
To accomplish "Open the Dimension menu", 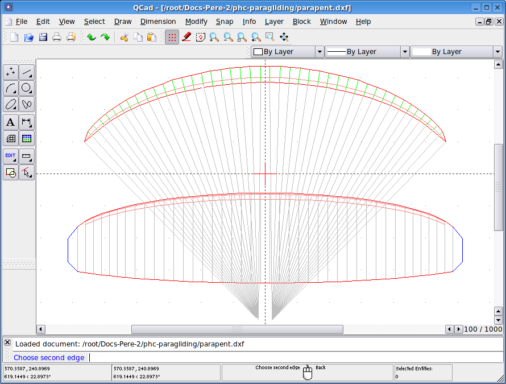I will click(158, 22).
